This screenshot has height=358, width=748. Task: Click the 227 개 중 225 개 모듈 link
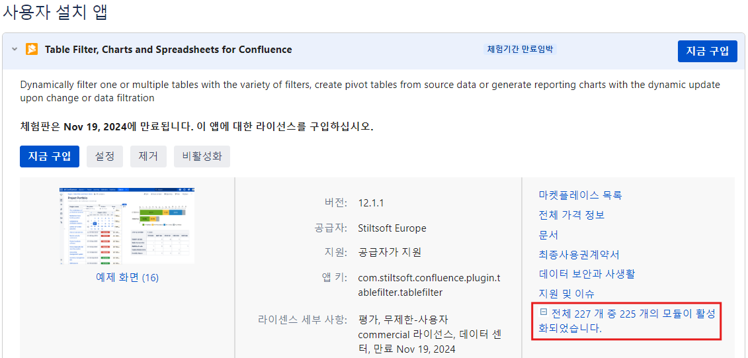point(627,321)
